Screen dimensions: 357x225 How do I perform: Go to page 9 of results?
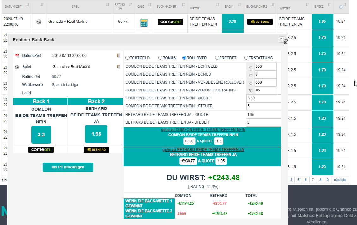click(328, 180)
